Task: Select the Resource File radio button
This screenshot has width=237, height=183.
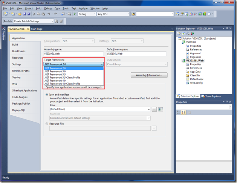Action: (x=47, y=124)
